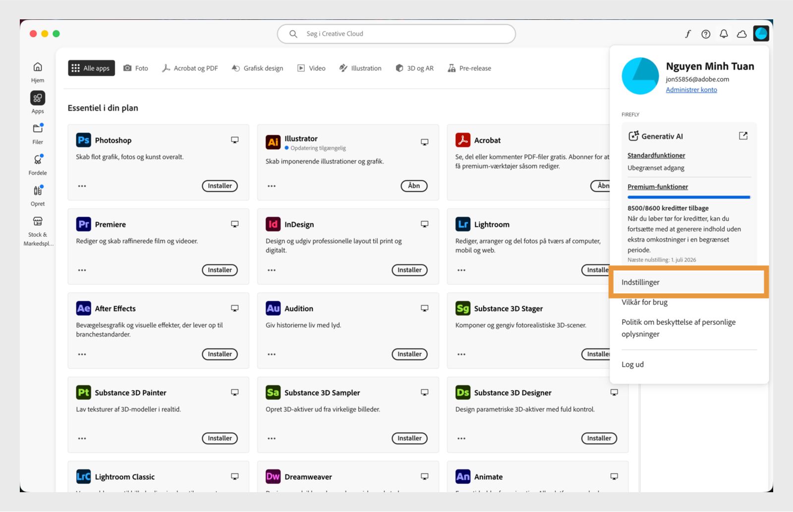Open Premium-funktioner link

coord(658,187)
